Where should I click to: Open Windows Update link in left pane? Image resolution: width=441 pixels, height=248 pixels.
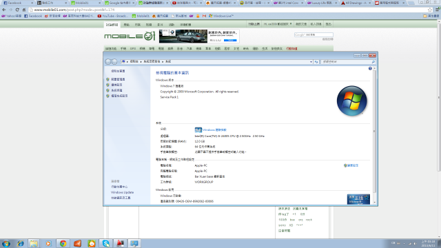tap(122, 192)
